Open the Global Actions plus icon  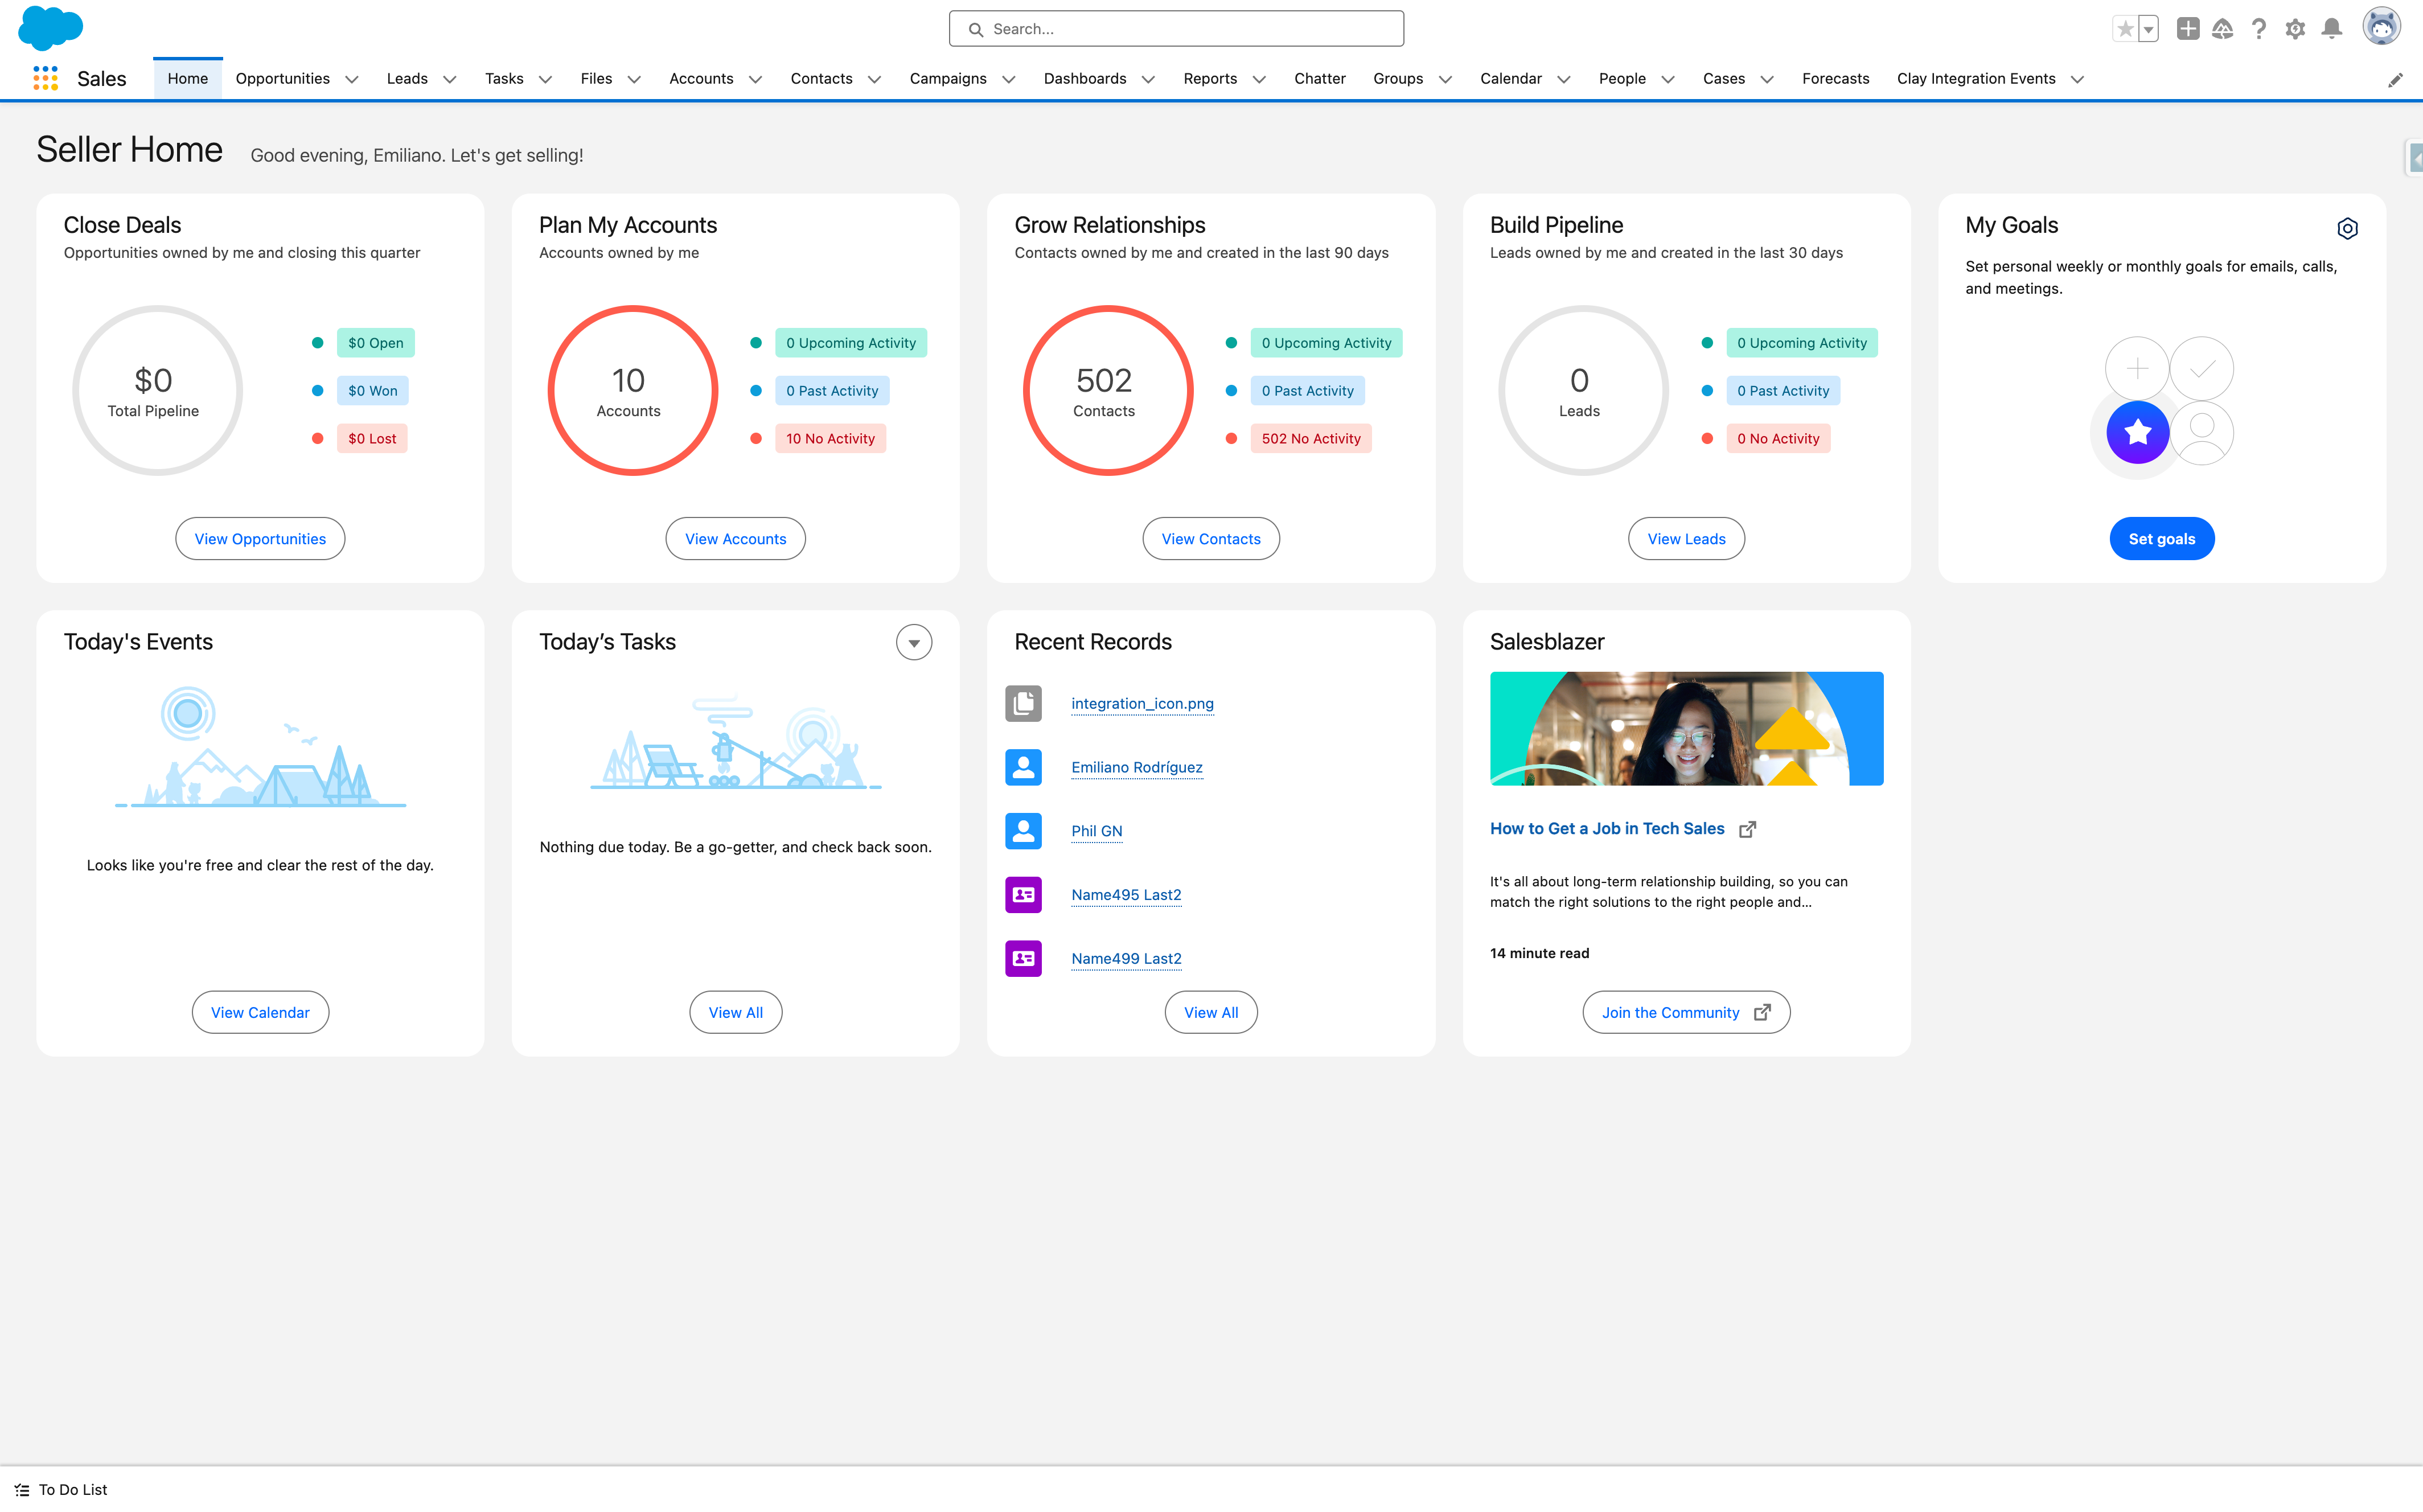tap(2188, 29)
